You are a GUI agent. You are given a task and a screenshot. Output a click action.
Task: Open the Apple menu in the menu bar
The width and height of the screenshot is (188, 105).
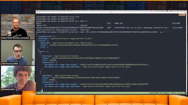pyautogui.click(x=37, y=11)
